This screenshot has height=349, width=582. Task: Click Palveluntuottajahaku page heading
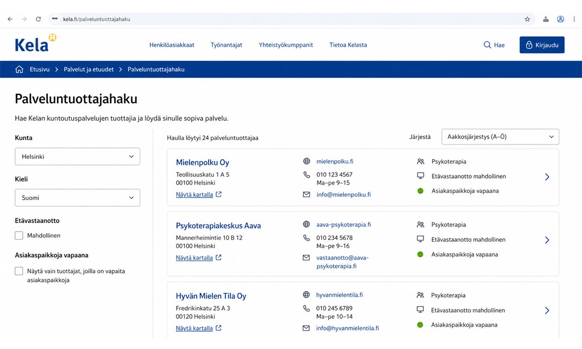tap(76, 99)
